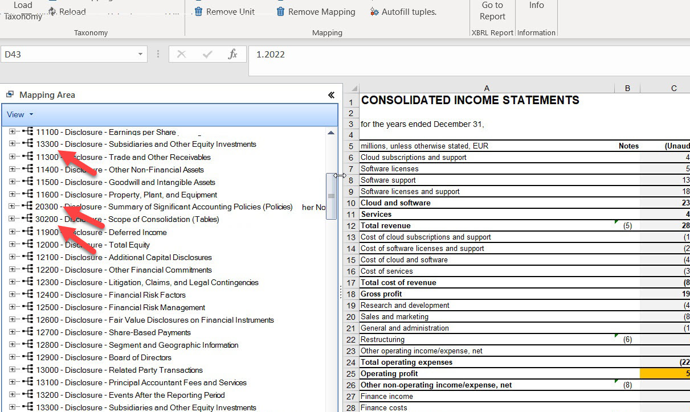Click hierarchy icon of 12700 Share-Based Payments
Image resolution: width=690 pixels, height=412 pixels.
27,332
